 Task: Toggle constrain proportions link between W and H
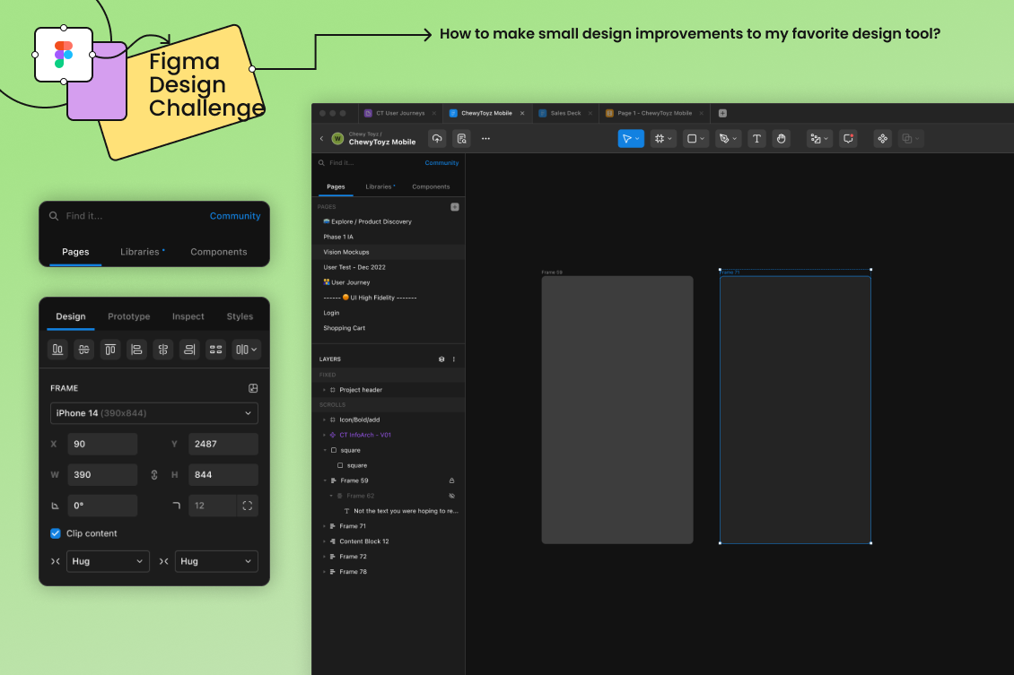154,475
